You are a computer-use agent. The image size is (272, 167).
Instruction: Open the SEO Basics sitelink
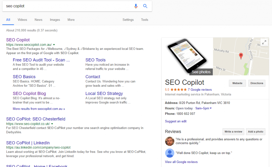tap(24, 77)
